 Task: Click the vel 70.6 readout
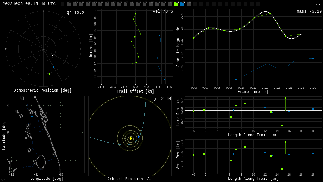(x=163, y=11)
